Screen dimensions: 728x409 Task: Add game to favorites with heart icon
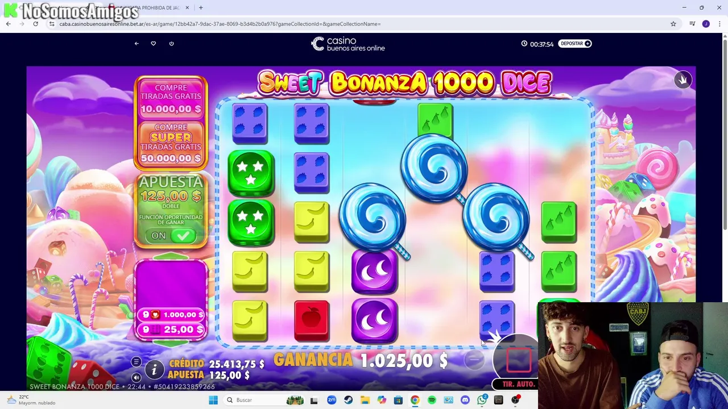coord(154,44)
